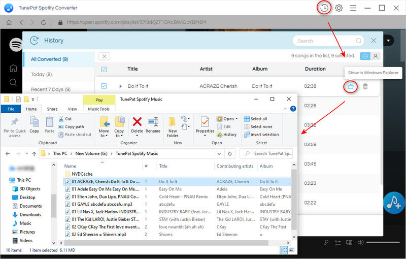Screen dimensions: 406x259
Task: Open the File tab in Explorer
Action: point(11,109)
